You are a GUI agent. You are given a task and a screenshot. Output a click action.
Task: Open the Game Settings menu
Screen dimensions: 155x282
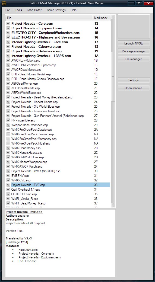(x=56, y=10)
